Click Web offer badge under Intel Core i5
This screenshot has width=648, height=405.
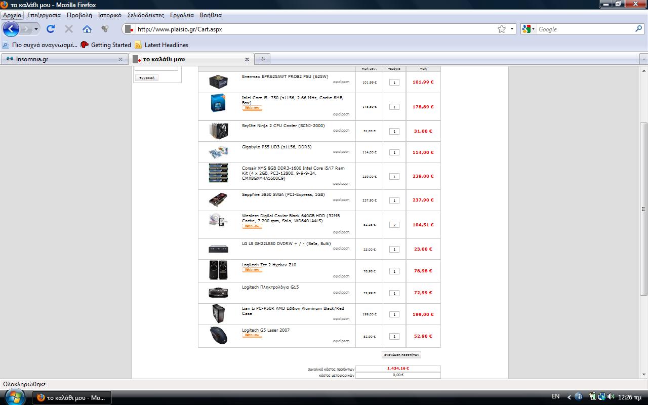[252, 108]
